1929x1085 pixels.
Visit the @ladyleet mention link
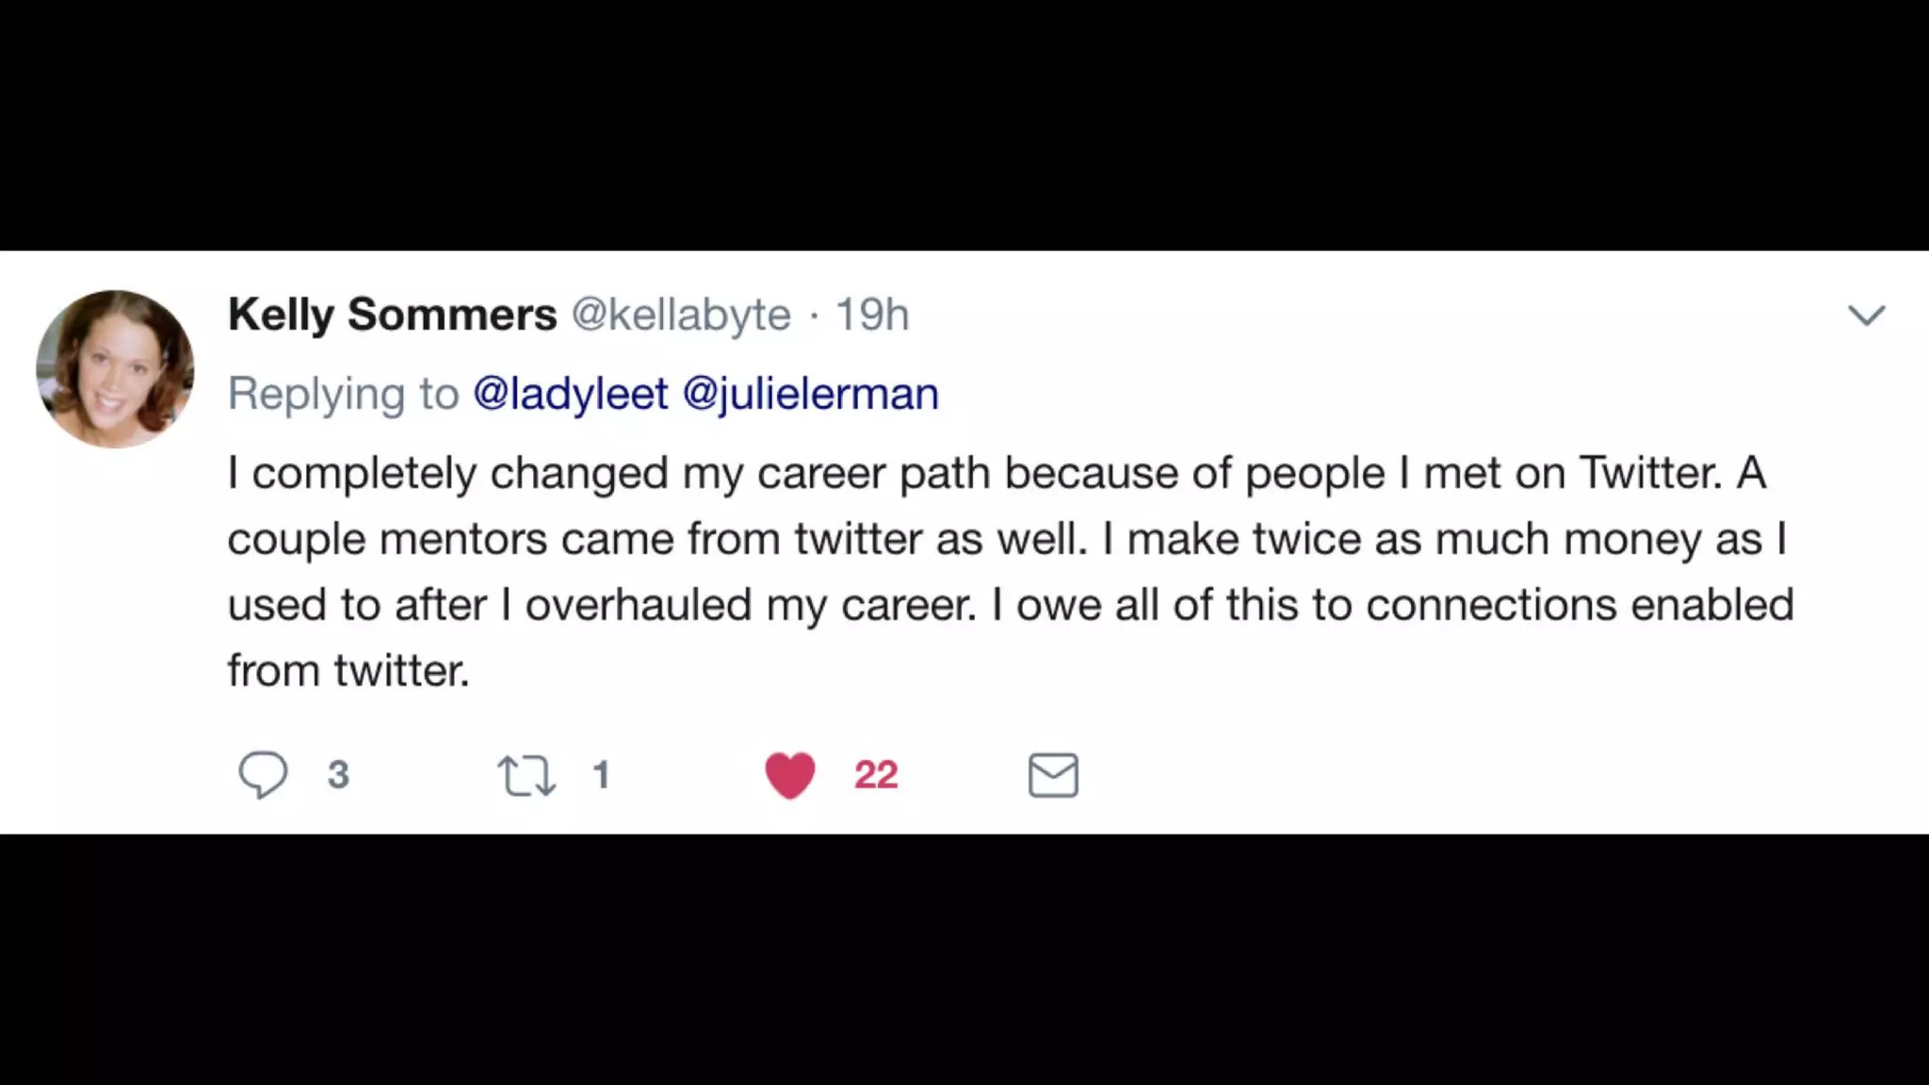570,394
